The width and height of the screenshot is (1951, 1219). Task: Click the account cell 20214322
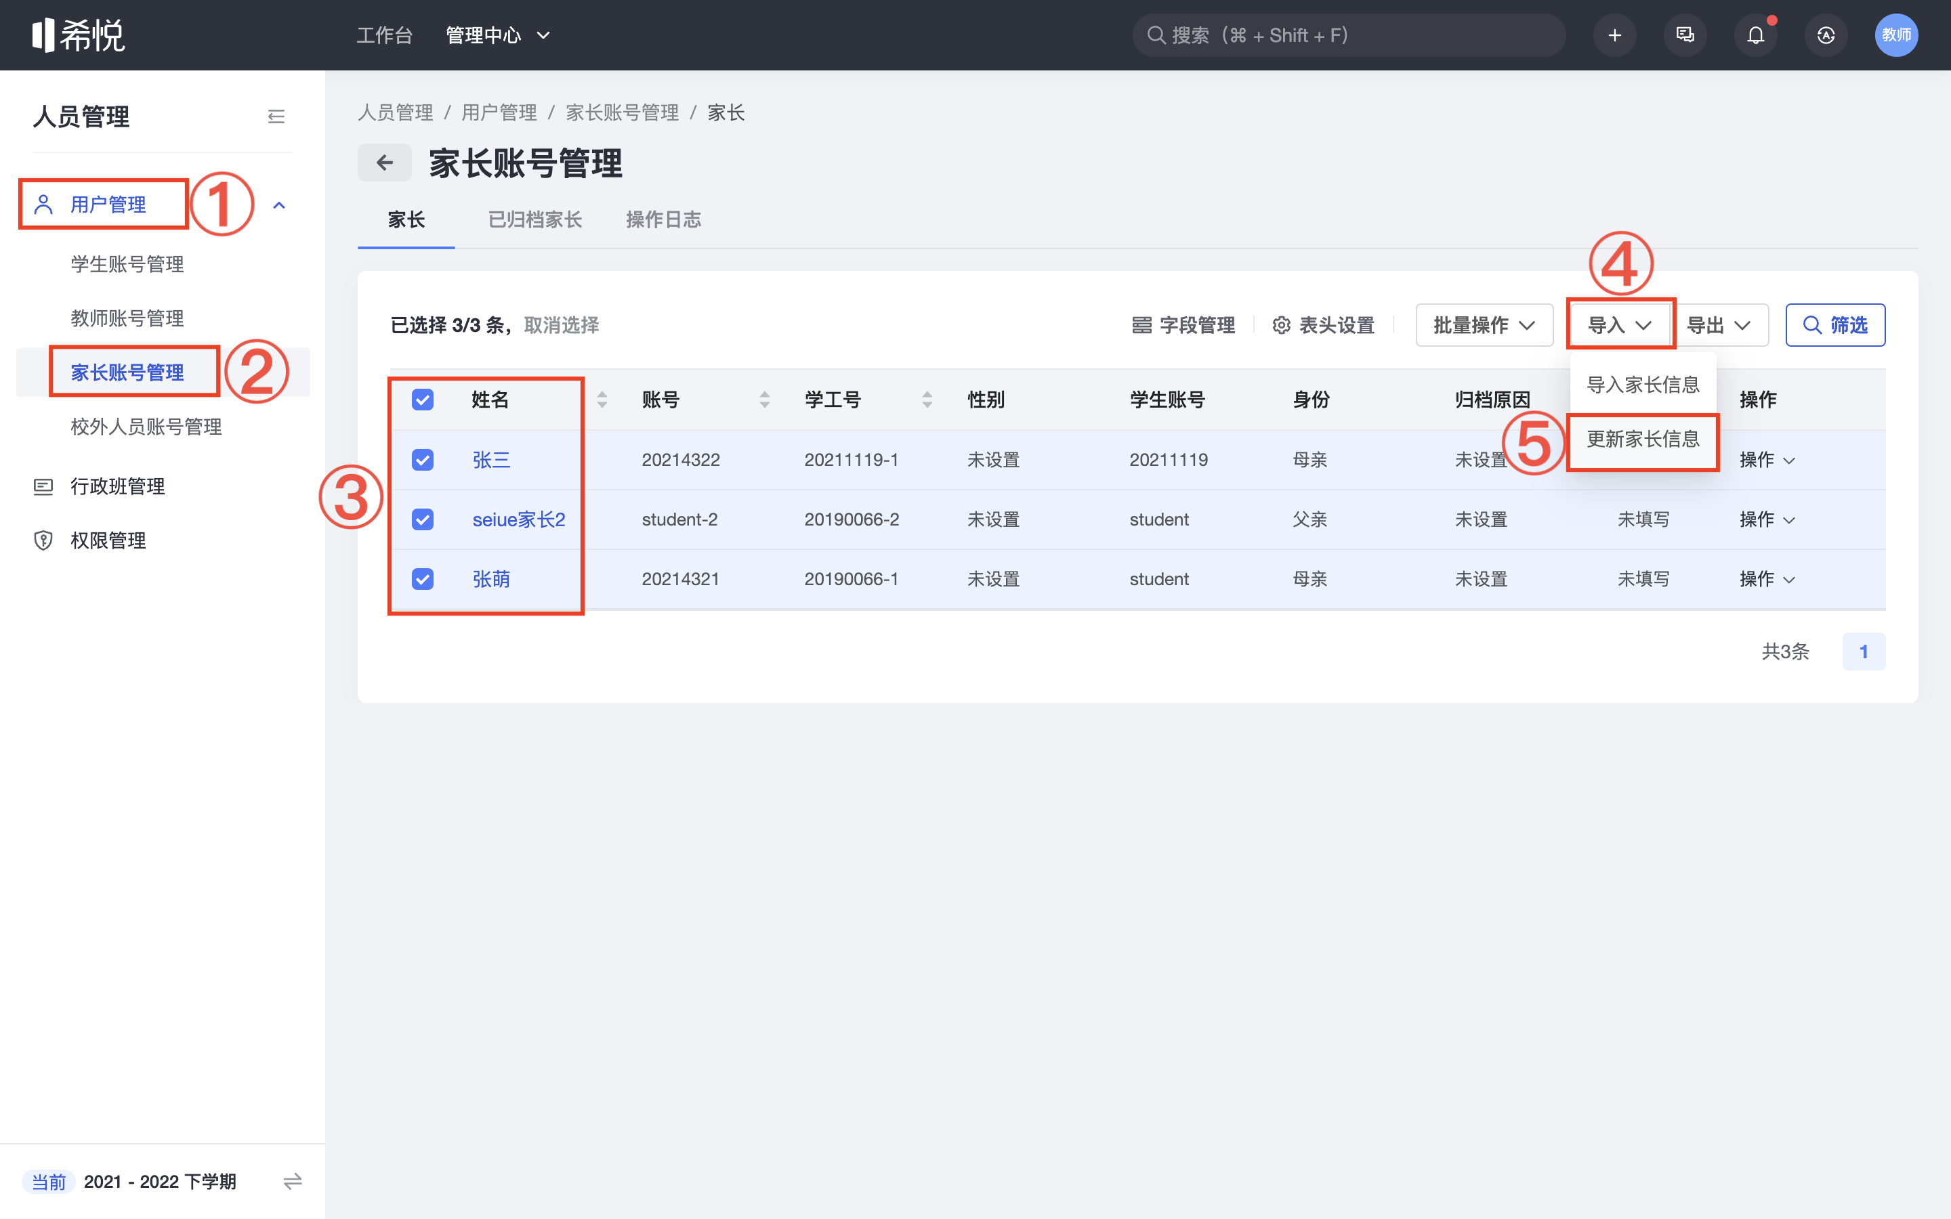[680, 460]
